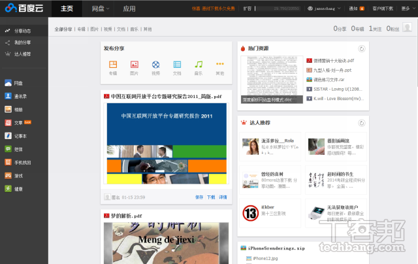Click the PDF icon next to 梦的解析.pdf

106,216
